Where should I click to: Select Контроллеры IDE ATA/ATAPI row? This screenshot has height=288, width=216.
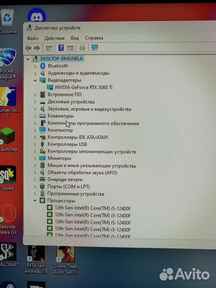78,137
